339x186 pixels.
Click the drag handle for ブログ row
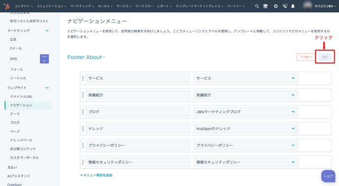coord(83,112)
